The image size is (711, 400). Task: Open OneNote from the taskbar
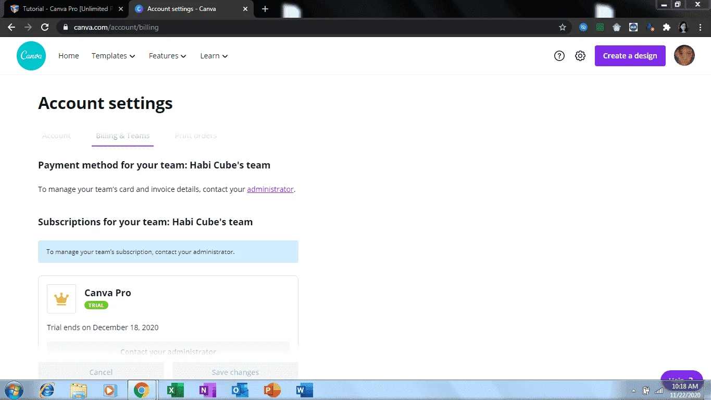[x=207, y=390]
